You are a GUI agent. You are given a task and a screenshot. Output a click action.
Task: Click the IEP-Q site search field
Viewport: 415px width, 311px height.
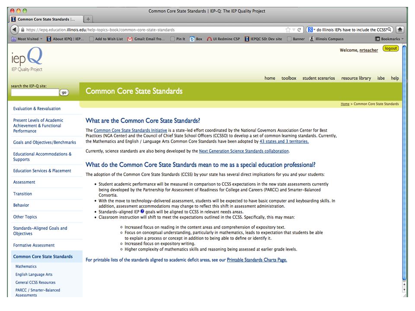[x=35, y=92]
